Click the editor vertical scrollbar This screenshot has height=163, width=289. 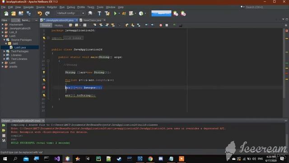tap(284, 63)
